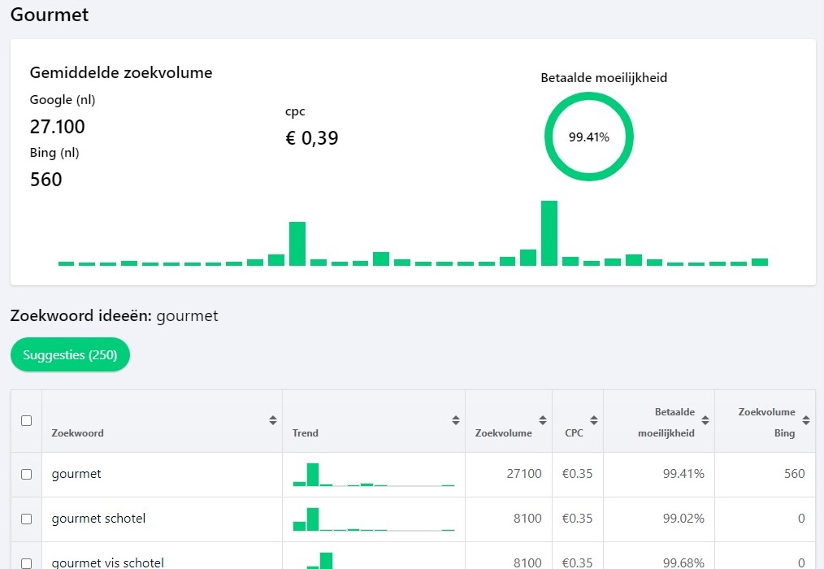
Task: Click the Zoekwoord ideeën: gourmet heading
Action: click(114, 315)
